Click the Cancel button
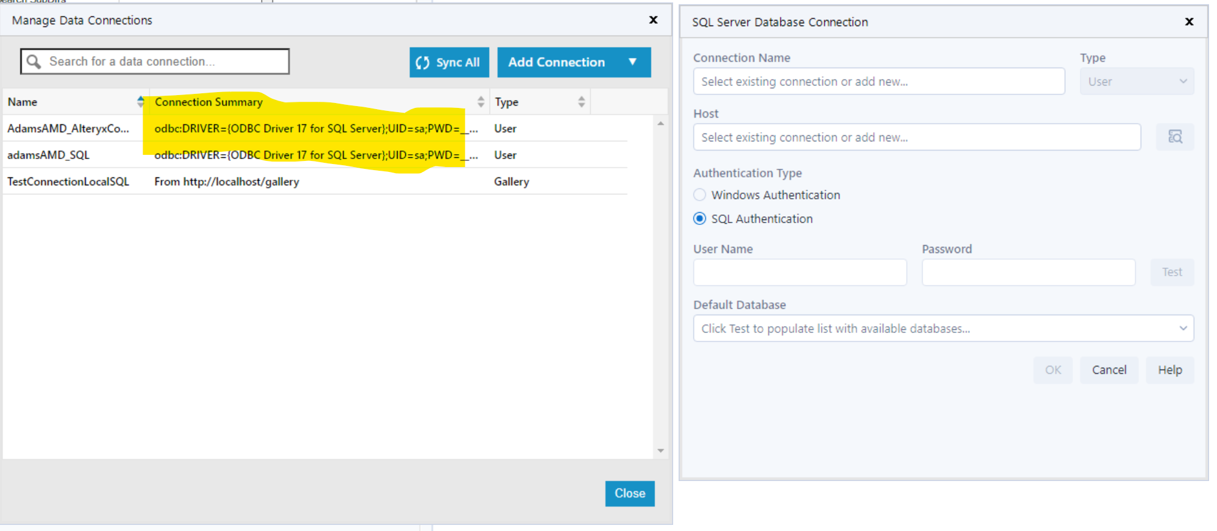Viewport: 1217px width, 531px height. point(1108,370)
